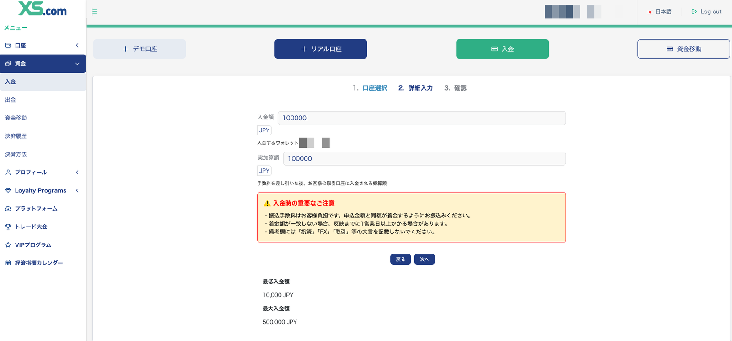Click the メニュー sidebar heading
Image resolution: width=732 pixels, height=341 pixels.
tap(16, 28)
